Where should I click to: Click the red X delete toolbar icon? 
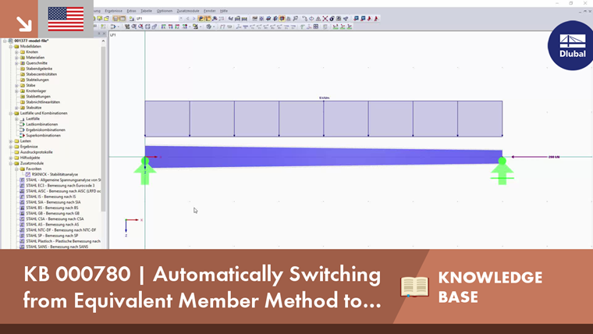click(x=325, y=19)
